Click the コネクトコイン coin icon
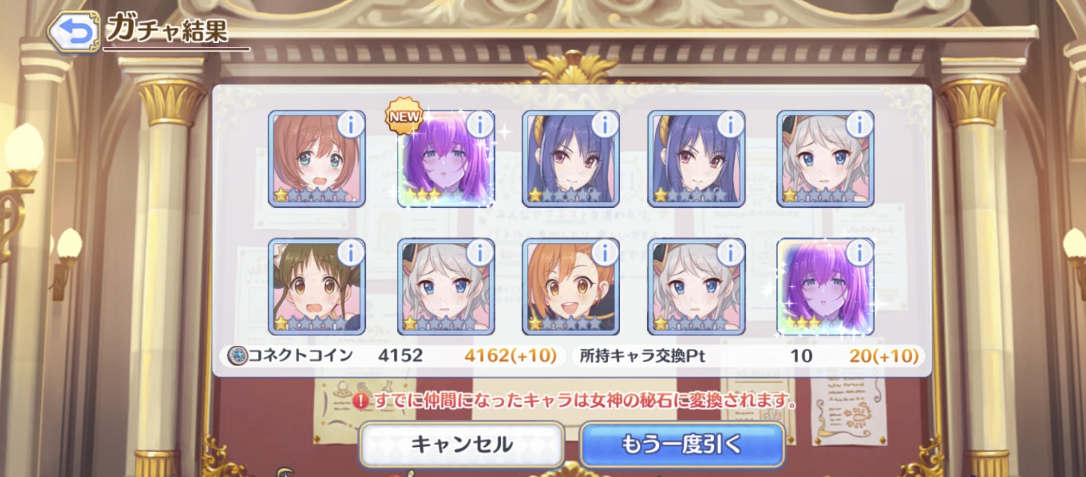Image resolution: width=1086 pixels, height=477 pixels. [x=238, y=356]
